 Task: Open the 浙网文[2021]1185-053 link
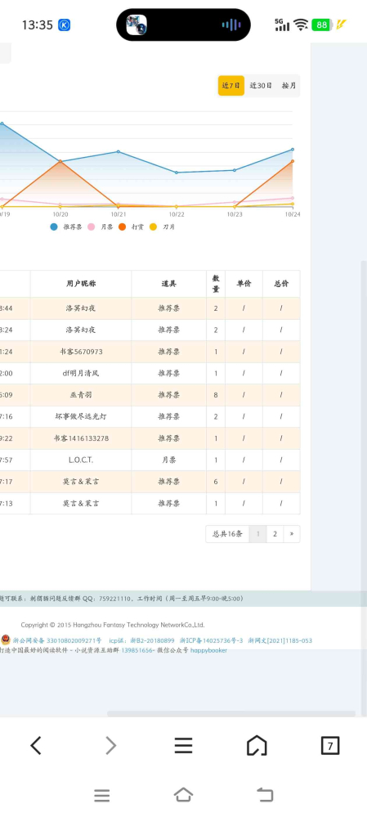280,640
